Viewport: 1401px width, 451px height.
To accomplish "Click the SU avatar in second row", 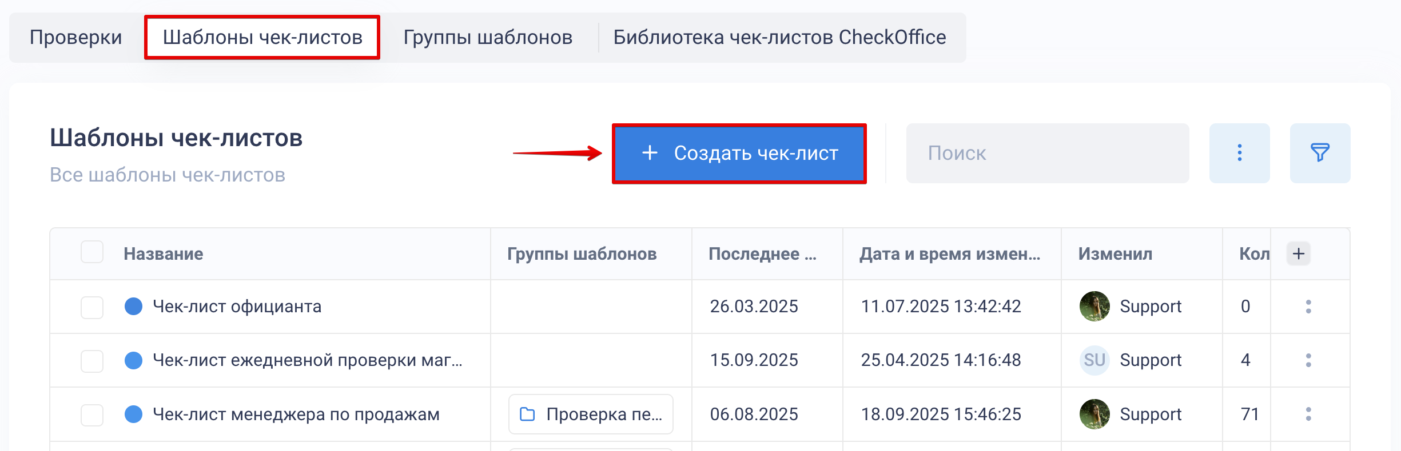I will click(x=1094, y=360).
